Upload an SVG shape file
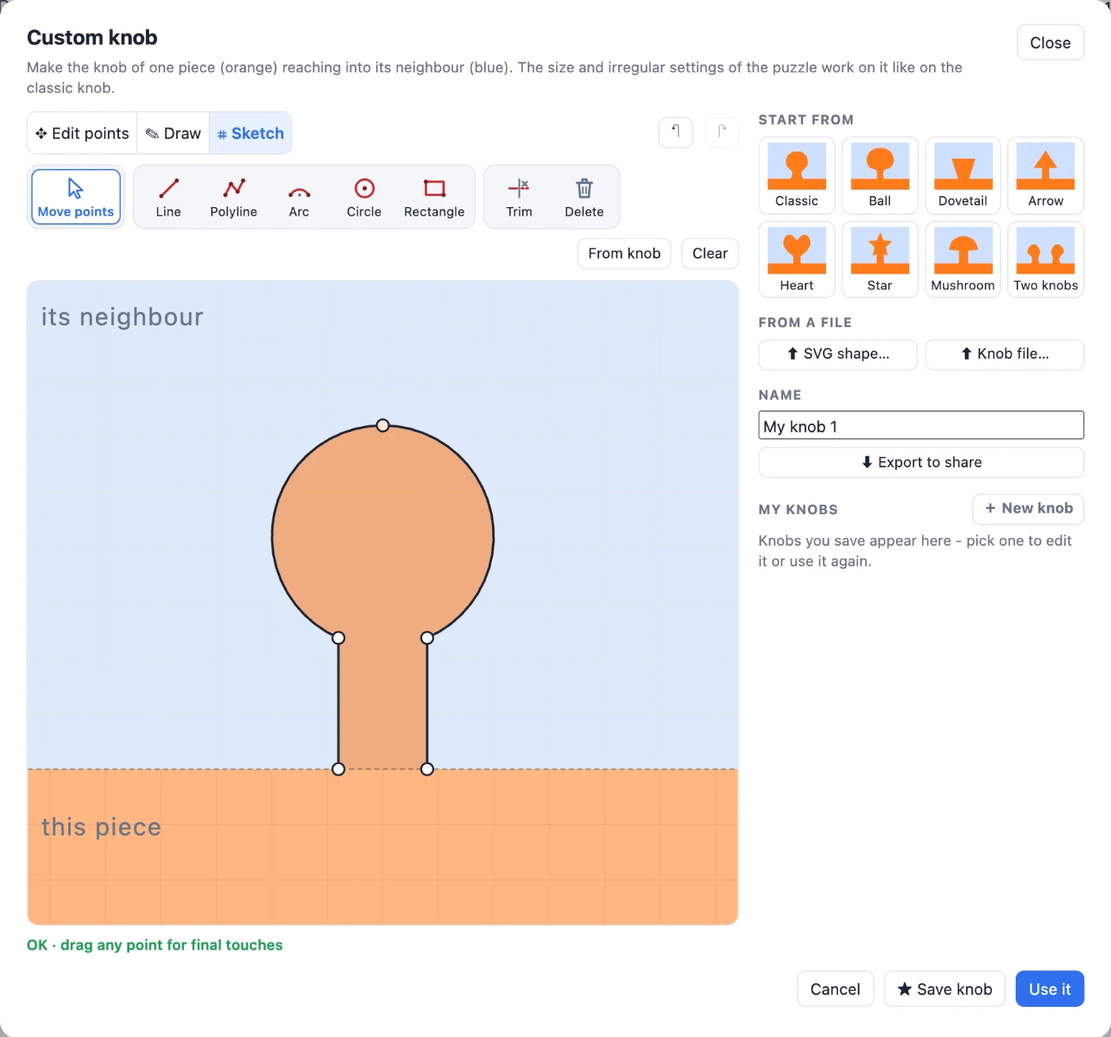 [838, 354]
